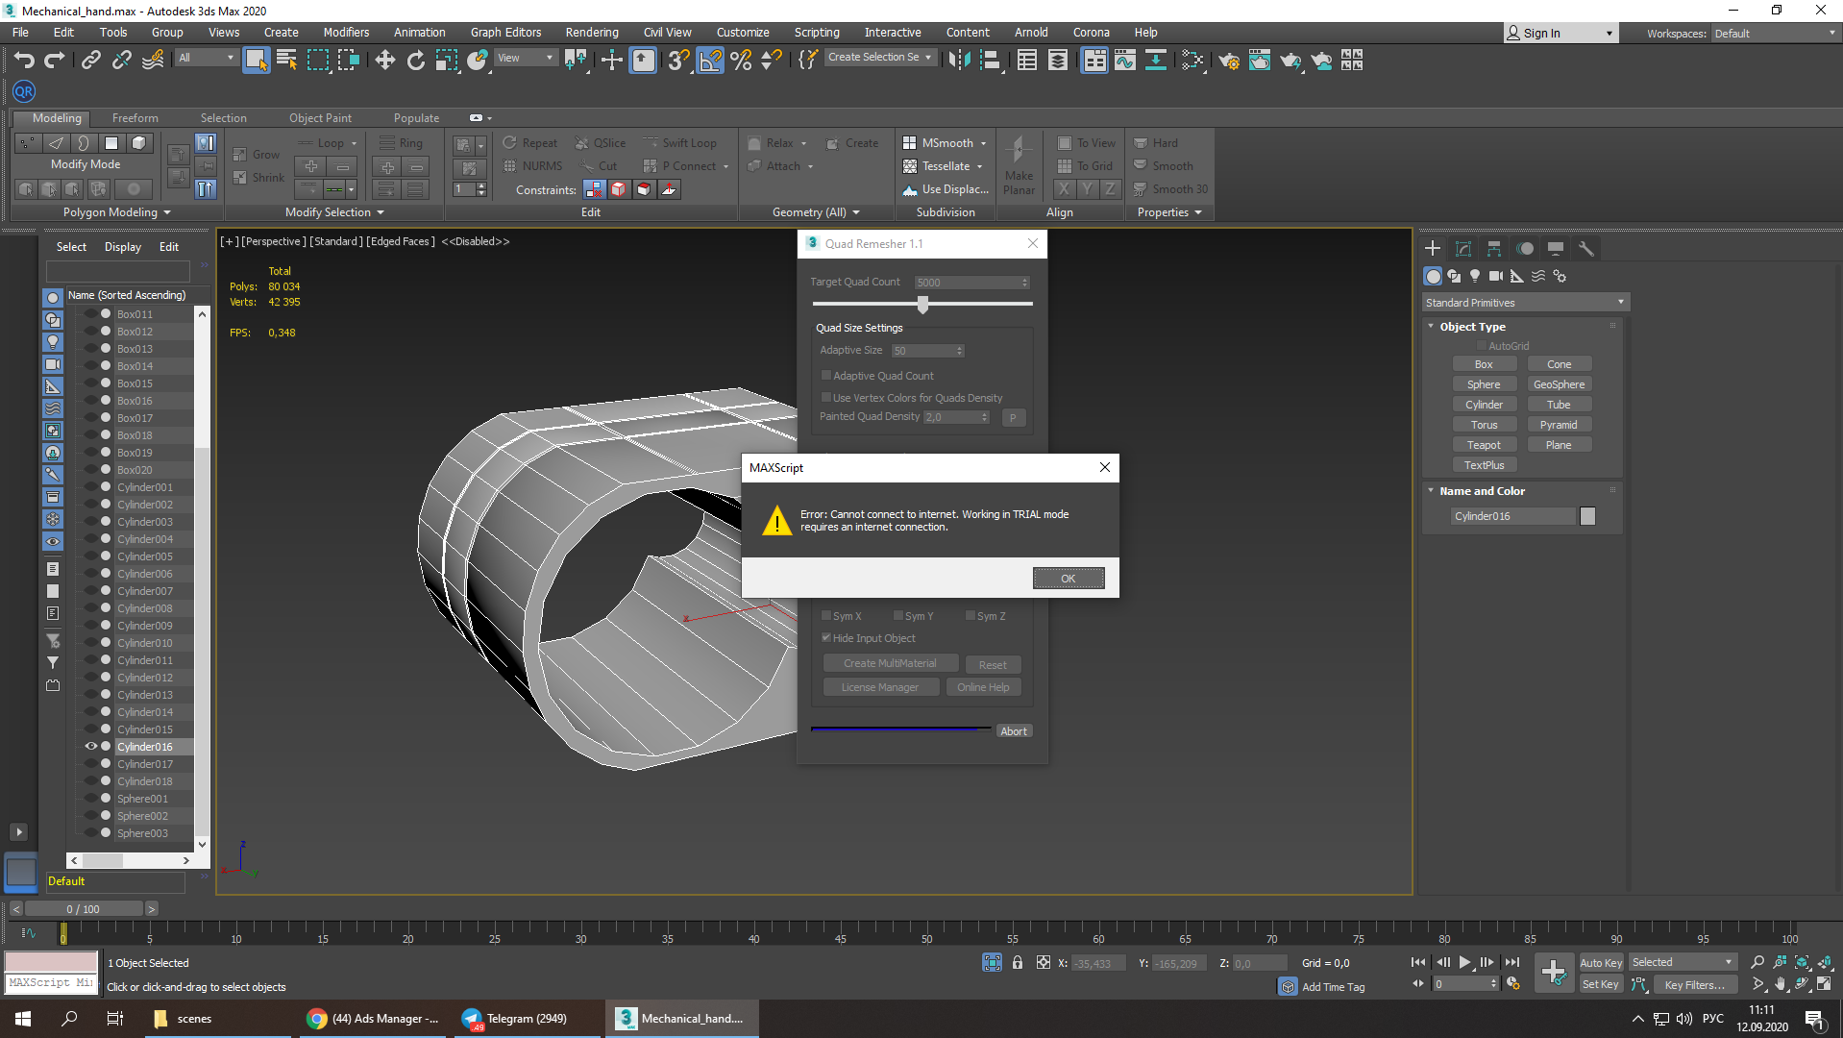Click OK in the MAXScript dialog
The height and width of the screenshot is (1038, 1843).
point(1069,578)
